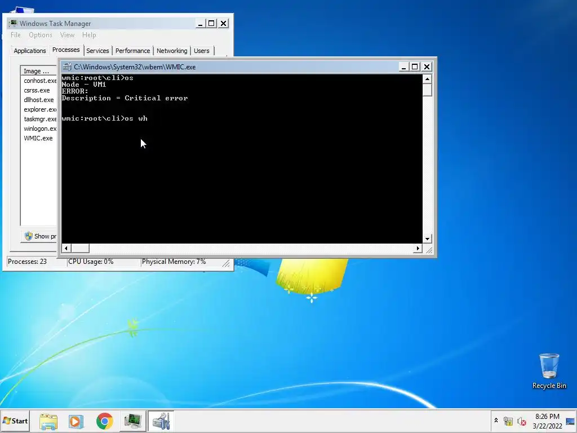Click the WMIC.exe window title icon

pyautogui.click(x=67, y=67)
